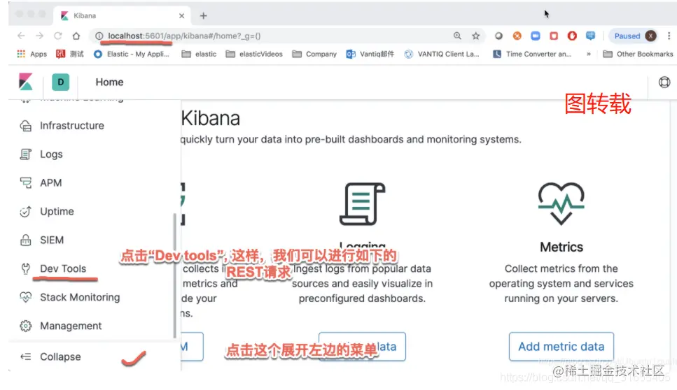Select the Kibana browser tab
677x390 pixels.
click(122, 15)
